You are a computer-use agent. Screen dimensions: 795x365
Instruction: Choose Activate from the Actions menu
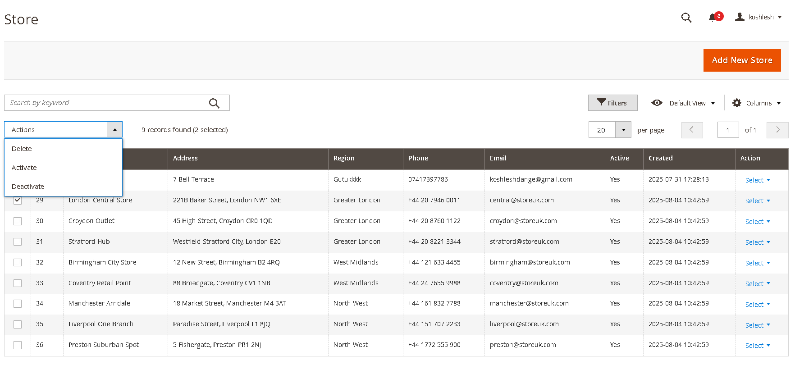click(x=24, y=168)
